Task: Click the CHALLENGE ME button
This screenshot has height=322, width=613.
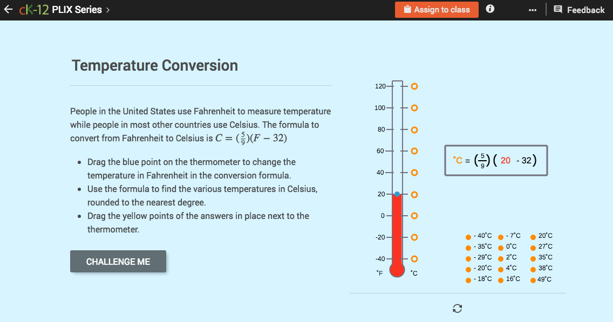Action: 118,261
